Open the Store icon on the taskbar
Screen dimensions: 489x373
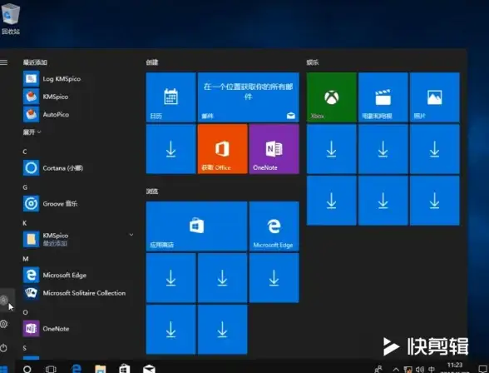tap(124, 369)
